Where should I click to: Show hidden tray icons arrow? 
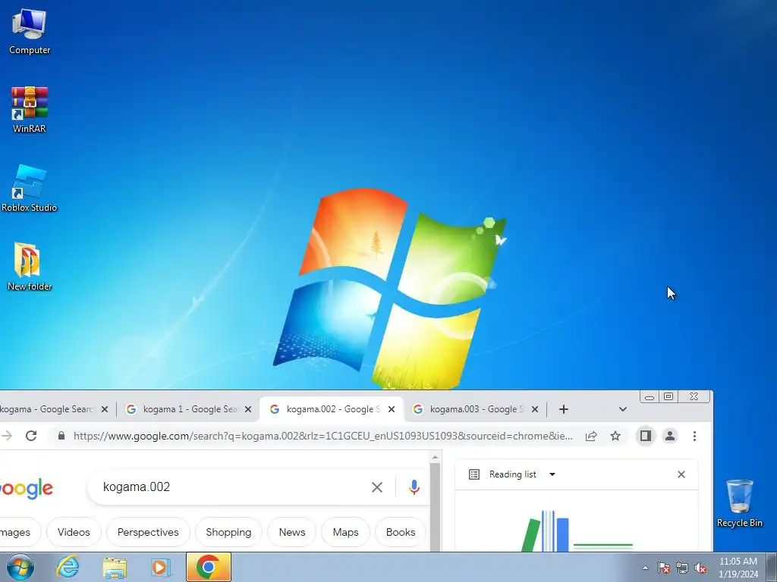click(x=645, y=568)
